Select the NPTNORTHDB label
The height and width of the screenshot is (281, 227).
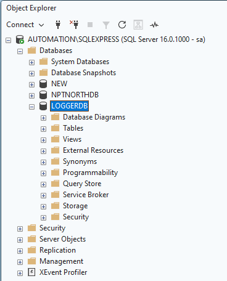(x=75, y=95)
